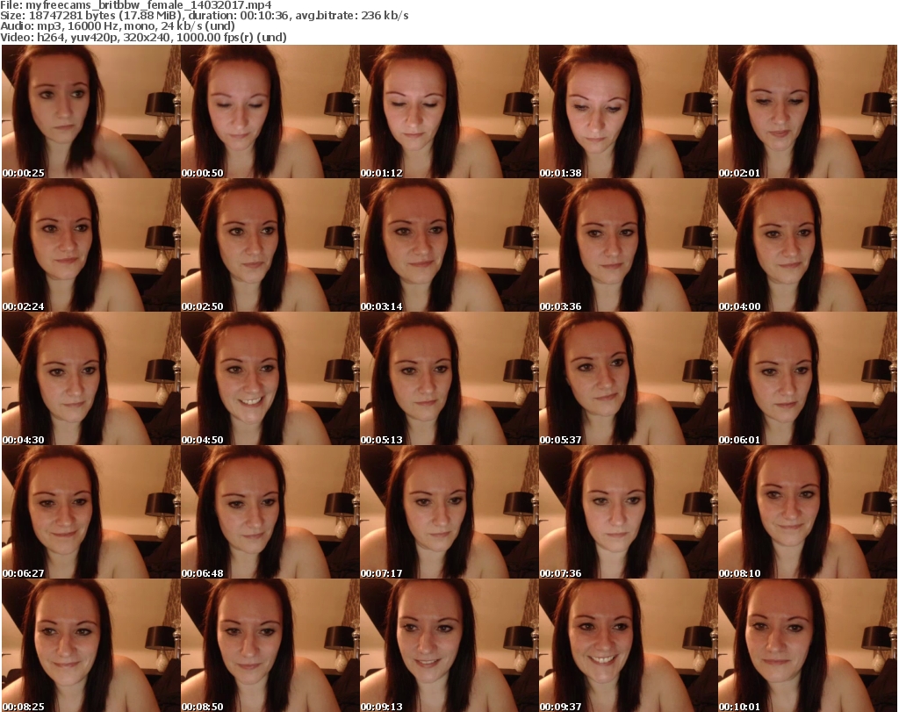Open the thumbnail at 00:05:37
Viewport: 899px width, 712px height.
point(628,379)
